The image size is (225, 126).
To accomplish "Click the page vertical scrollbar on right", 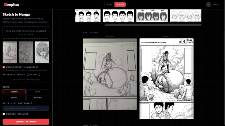I will 224,46.
